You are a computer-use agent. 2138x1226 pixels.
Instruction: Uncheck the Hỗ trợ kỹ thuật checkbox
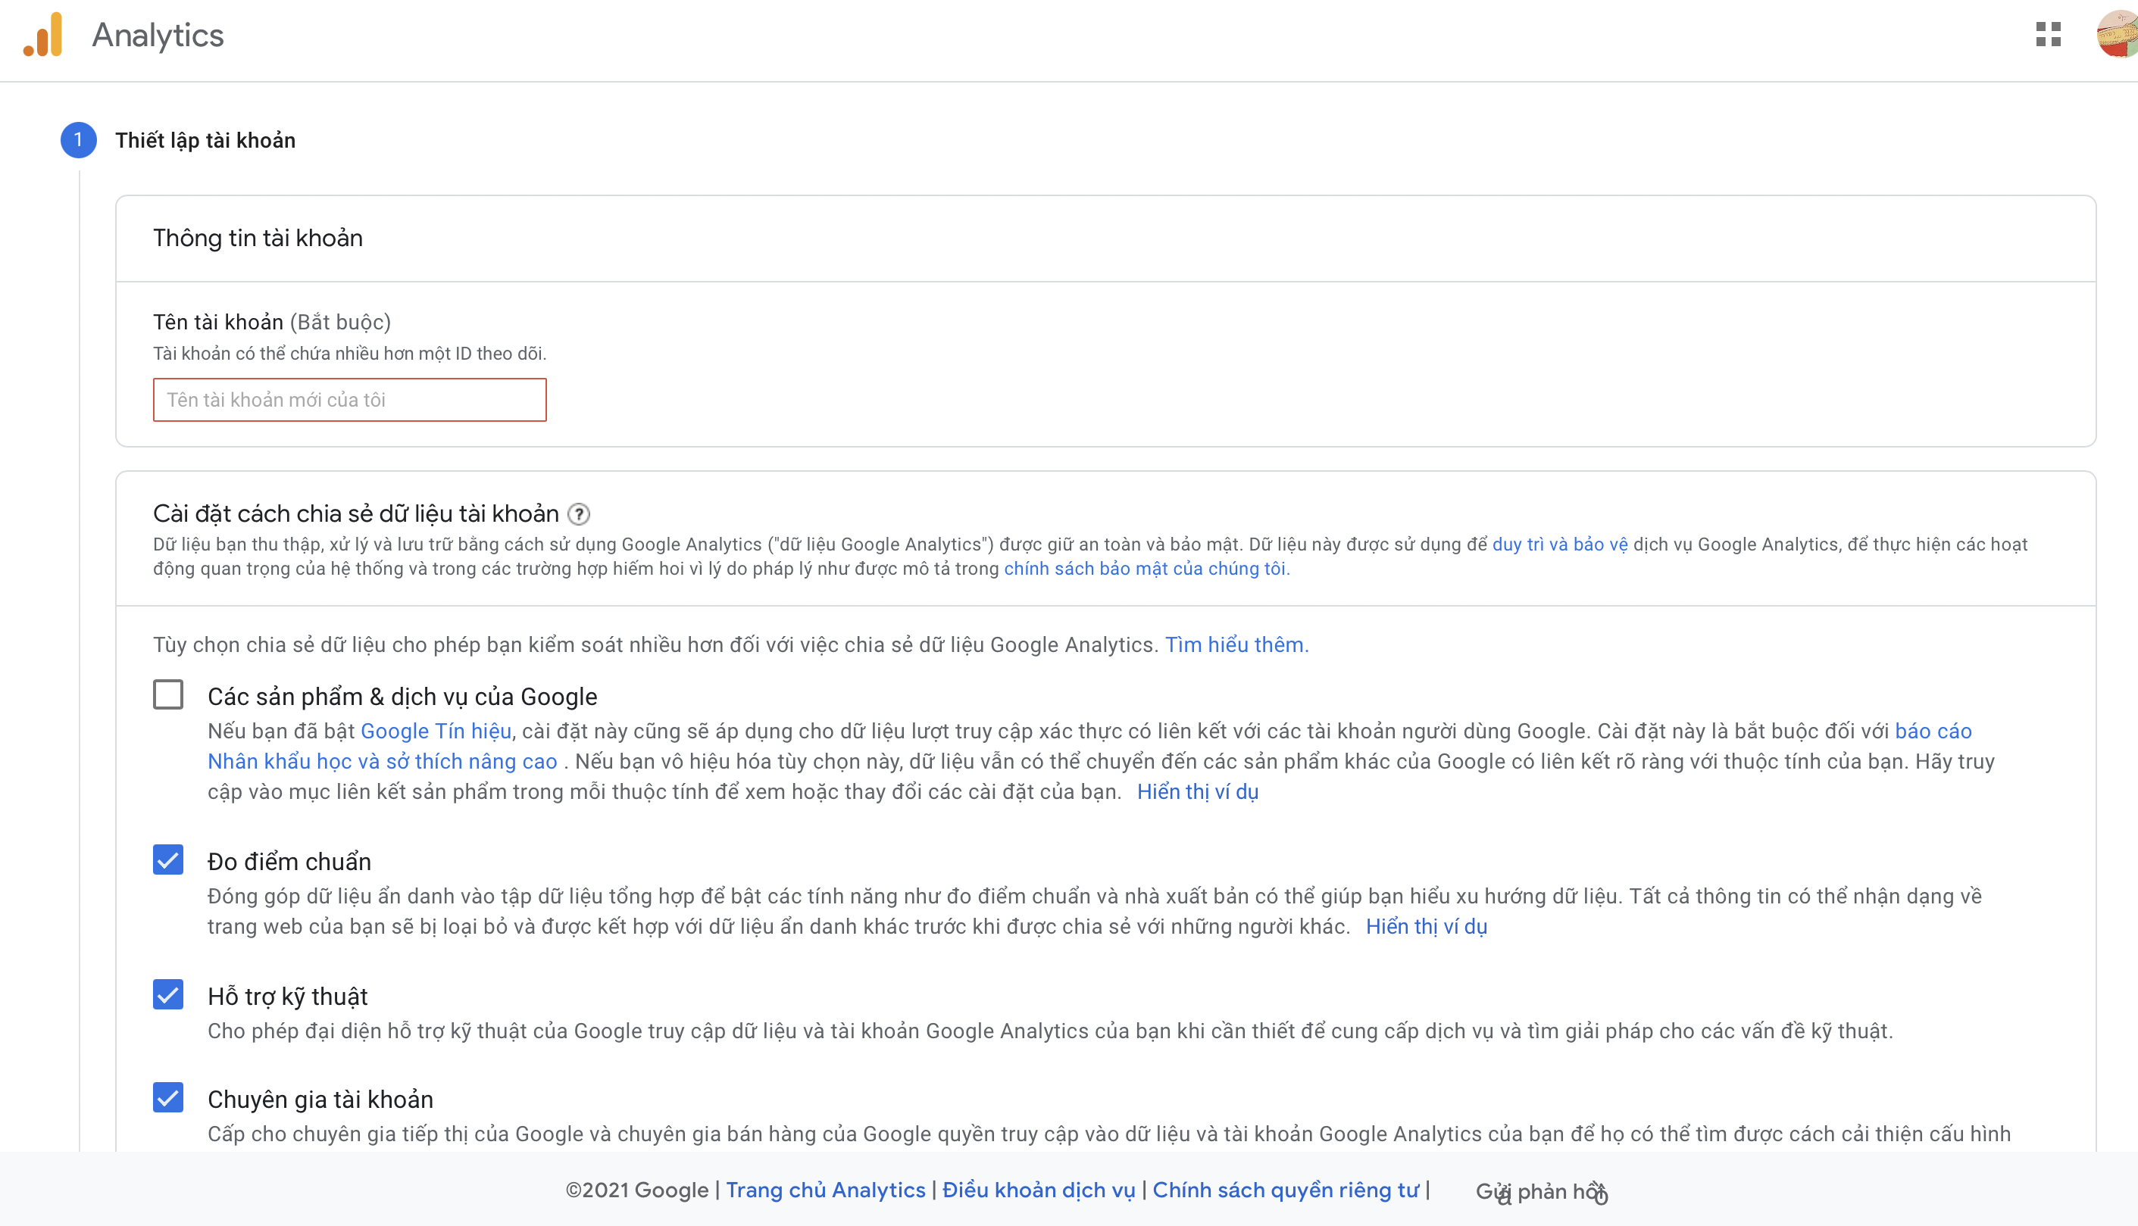[168, 994]
